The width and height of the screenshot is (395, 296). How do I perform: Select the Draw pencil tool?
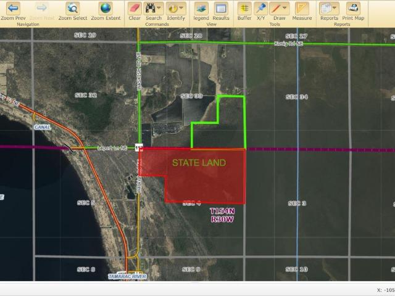(x=276, y=8)
